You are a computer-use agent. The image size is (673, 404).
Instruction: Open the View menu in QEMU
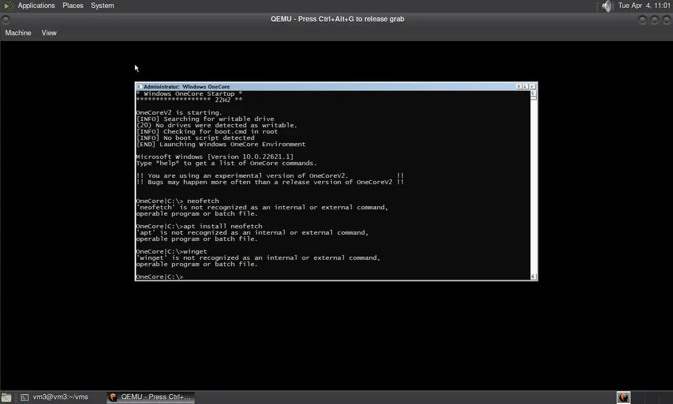coord(49,33)
